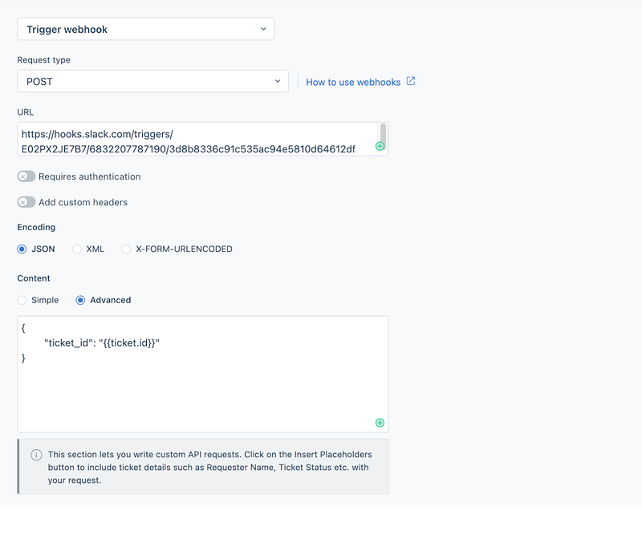Switch content mode to Simple

22,300
